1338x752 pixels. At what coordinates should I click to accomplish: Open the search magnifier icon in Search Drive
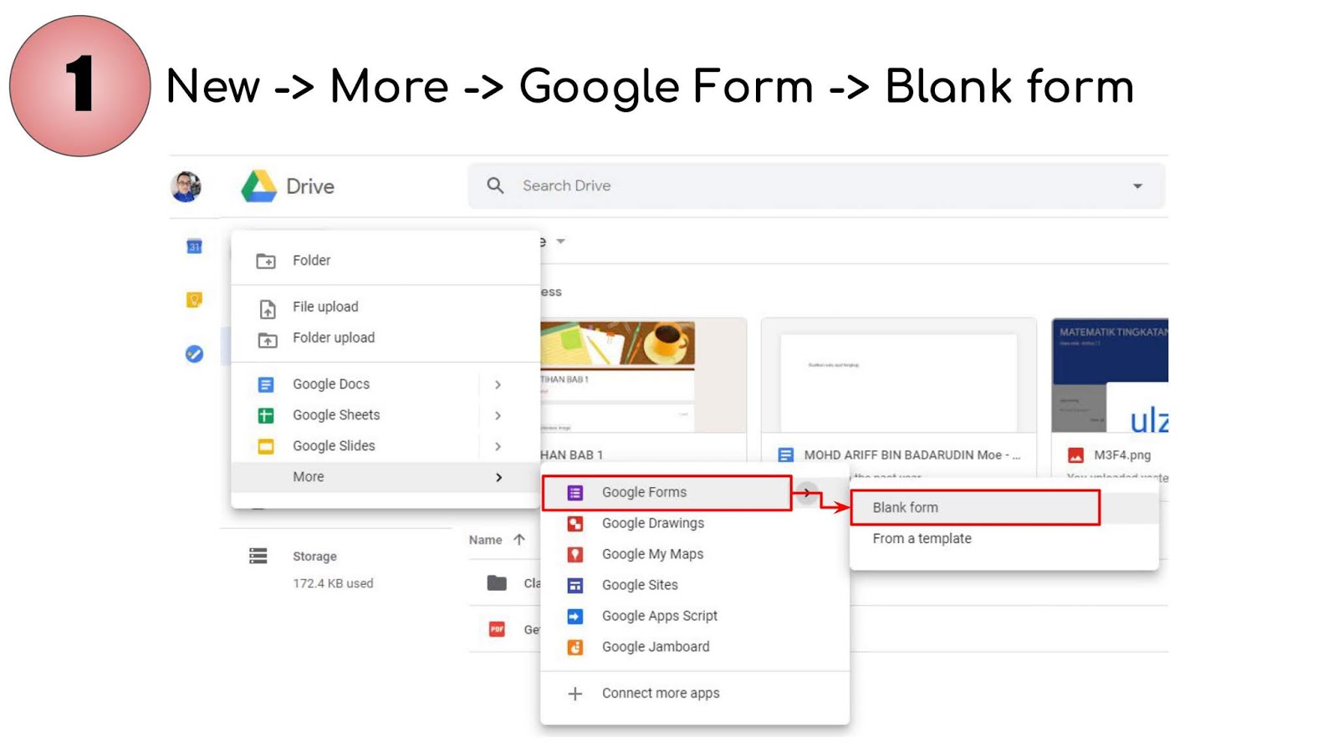click(x=494, y=185)
